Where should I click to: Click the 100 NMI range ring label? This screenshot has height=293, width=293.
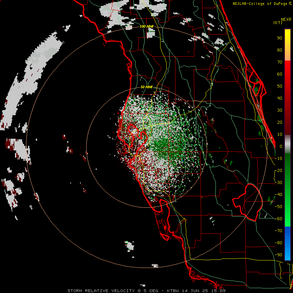(x=146, y=26)
